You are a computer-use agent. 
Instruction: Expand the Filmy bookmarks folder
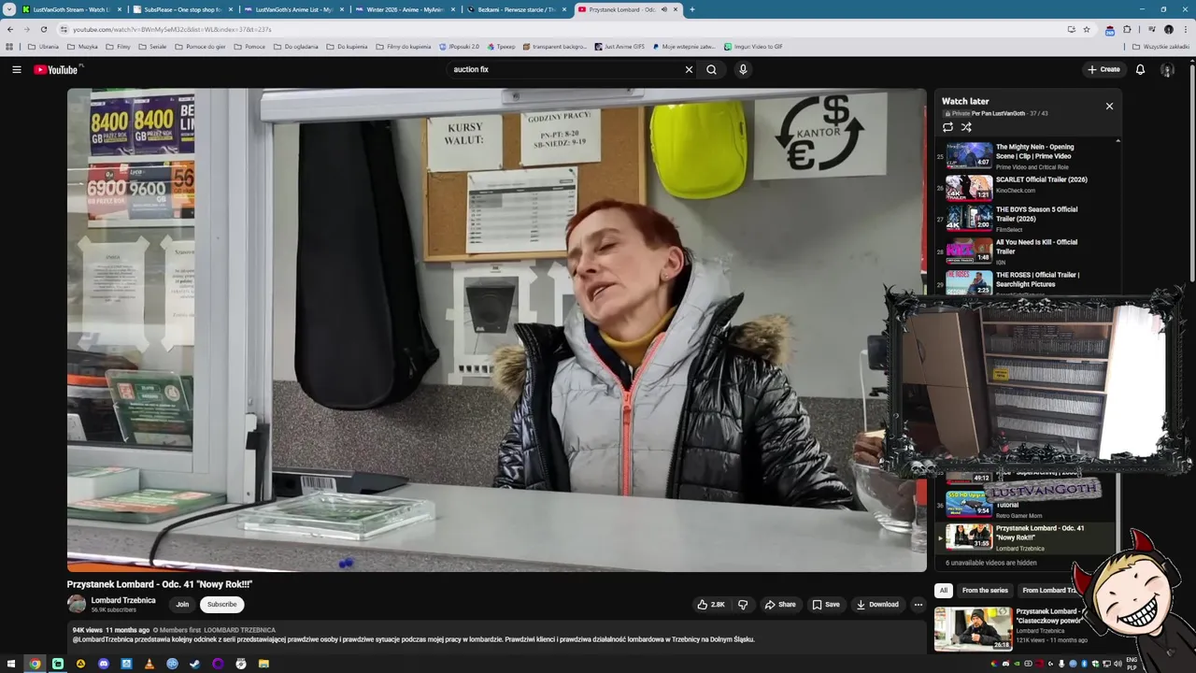(x=118, y=46)
